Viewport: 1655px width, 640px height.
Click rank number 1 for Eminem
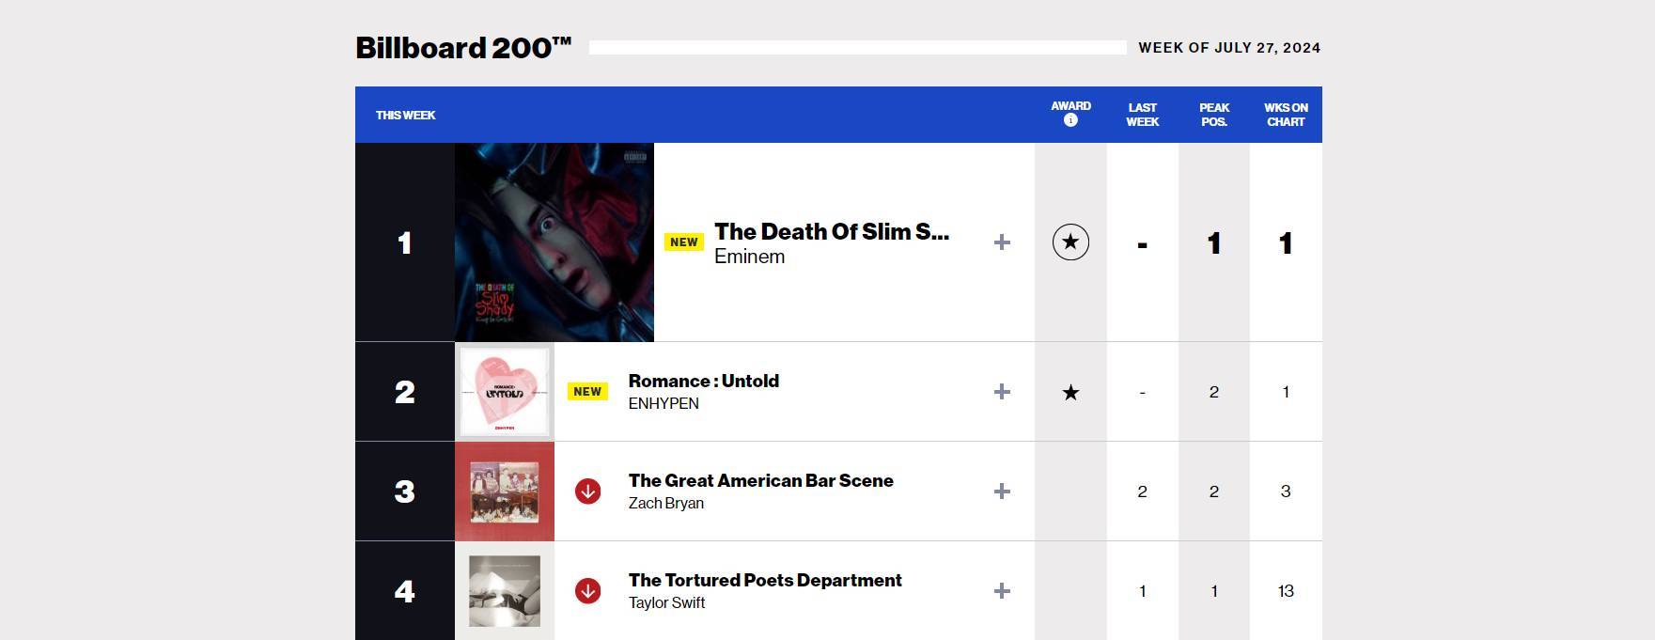(x=404, y=242)
